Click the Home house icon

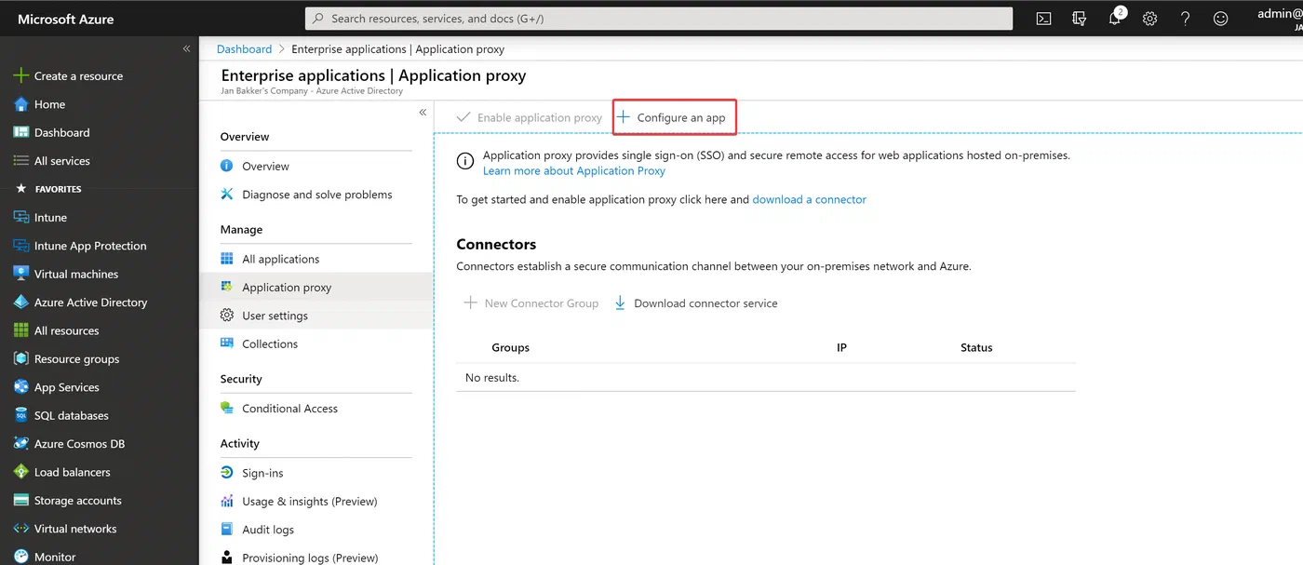(20, 104)
